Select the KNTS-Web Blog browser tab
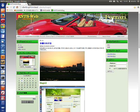140x112 pixels. (17, 4)
